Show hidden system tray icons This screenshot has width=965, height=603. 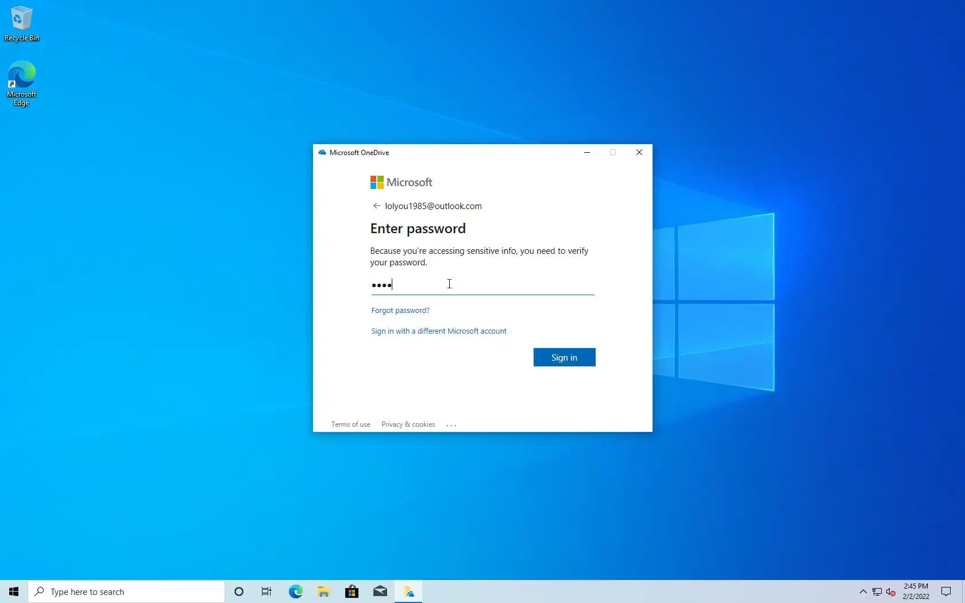pos(863,592)
